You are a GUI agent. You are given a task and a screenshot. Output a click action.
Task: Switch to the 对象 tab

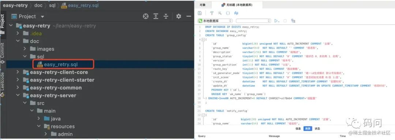pyautogui.click(x=203, y=5)
